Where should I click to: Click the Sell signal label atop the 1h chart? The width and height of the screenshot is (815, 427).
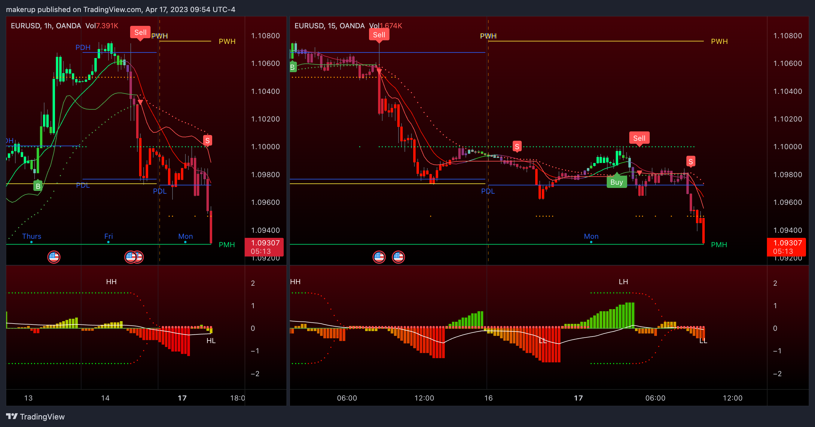[x=140, y=32]
